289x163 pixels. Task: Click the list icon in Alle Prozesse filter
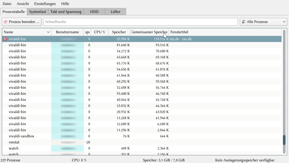click(244, 22)
